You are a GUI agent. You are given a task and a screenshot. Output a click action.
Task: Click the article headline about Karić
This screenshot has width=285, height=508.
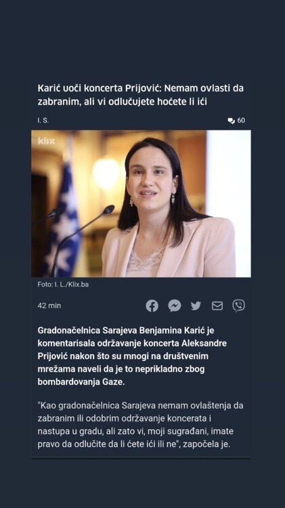point(141,95)
